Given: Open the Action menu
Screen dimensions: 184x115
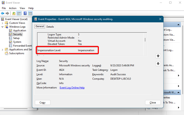Looking at the screenshot, I should (13, 8).
